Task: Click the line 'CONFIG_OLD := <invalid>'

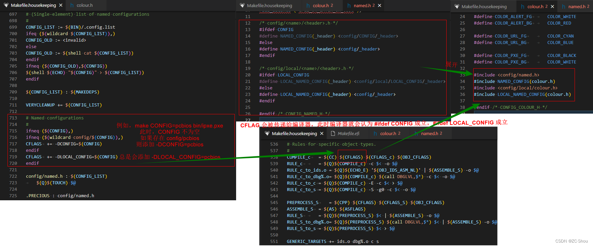Action: click(56, 40)
